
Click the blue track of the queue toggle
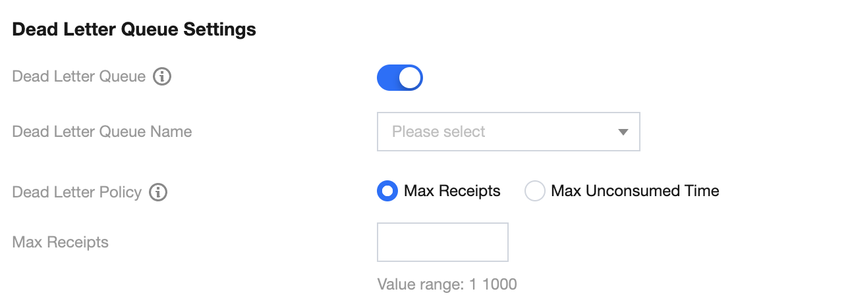(387, 78)
